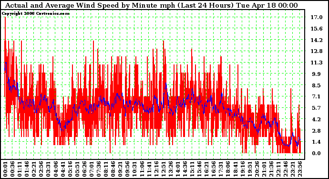The image size is (329, 179).
Task: Select the 9.9 y-axis label
Action: click(317, 74)
